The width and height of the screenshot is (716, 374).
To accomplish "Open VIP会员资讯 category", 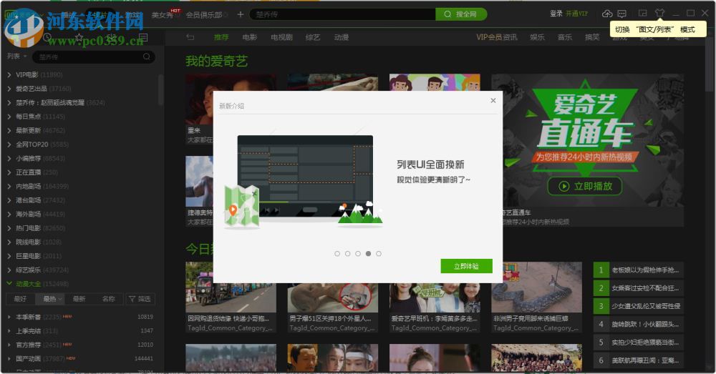I will click(x=497, y=37).
